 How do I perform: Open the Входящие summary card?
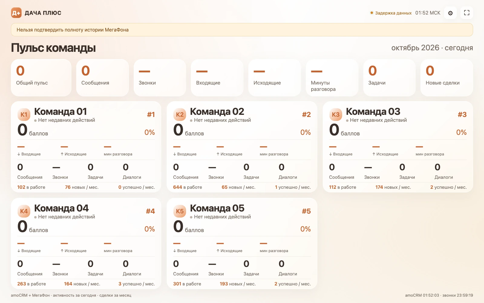[217, 78]
